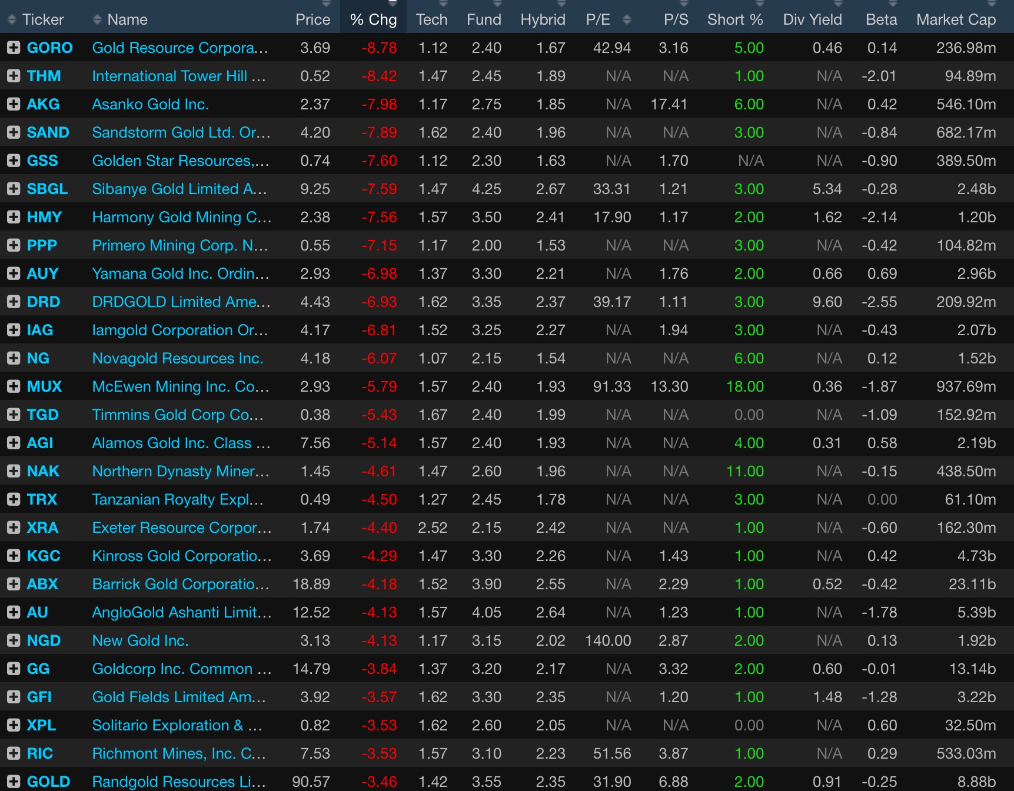This screenshot has width=1014, height=791.
Task: Expand the PPP row plus icon
Action: pyautogui.click(x=14, y=245)
